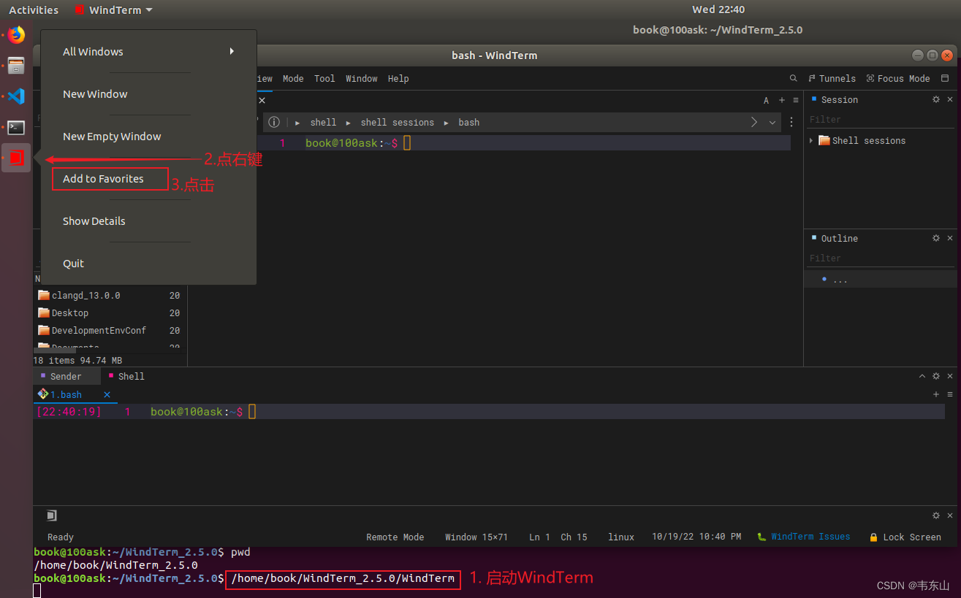Select the Shell sessions folder
Screen dimensions: 961x598
(862, 140)
